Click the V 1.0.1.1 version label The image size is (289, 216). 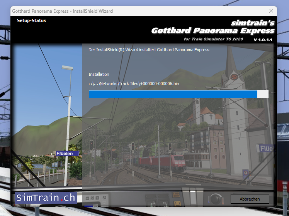coord(263,40)
